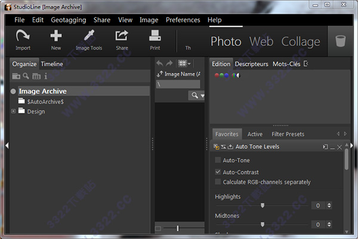Click the Import toolbar icon

click(x=23, y=37)
